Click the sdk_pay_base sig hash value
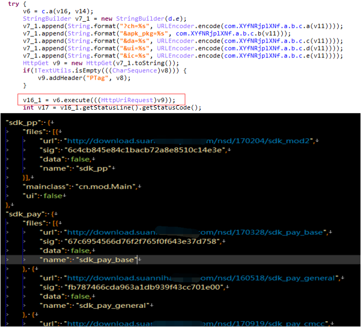Image resolution: width=361 pixels, height=327 pixels. tap(142, 241)
